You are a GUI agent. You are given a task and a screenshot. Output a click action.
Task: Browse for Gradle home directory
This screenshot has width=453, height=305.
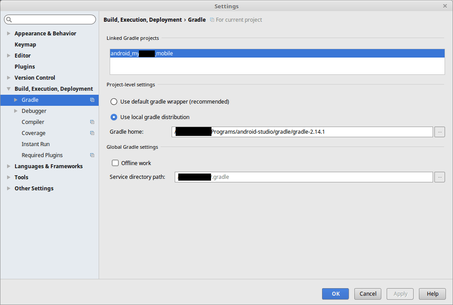coord(440,132)
